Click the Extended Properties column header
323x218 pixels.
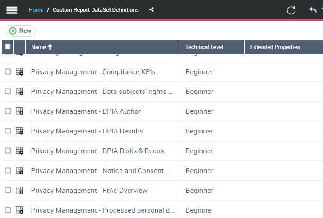275,47
